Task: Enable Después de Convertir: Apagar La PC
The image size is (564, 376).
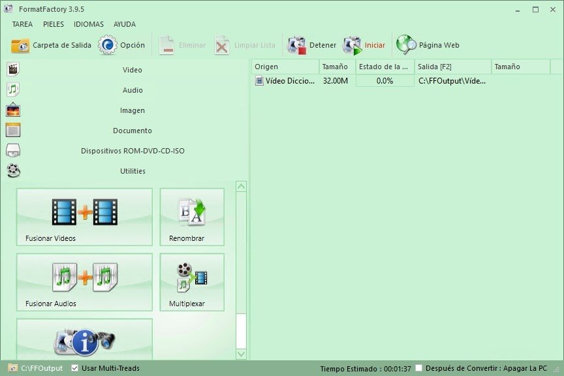Action: tap(418, 368)
